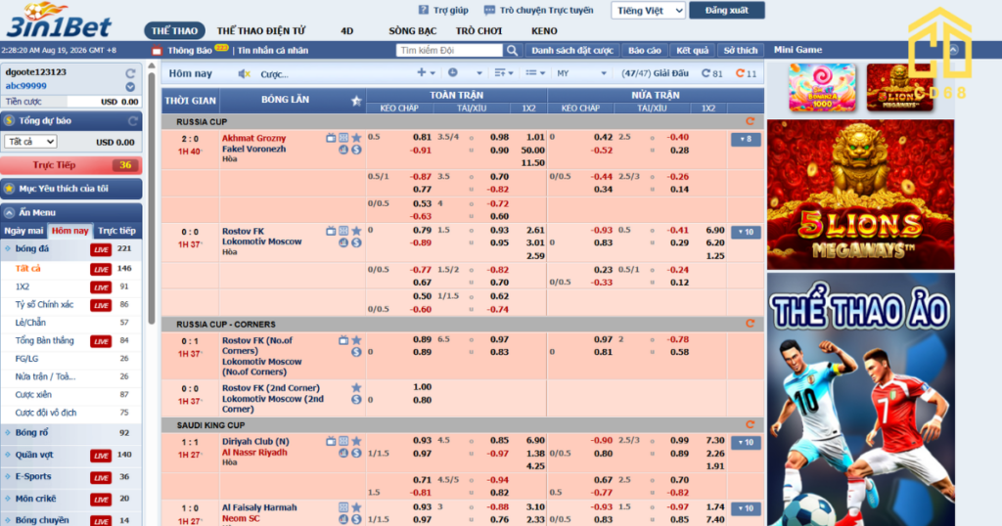
Task: Open the 5 Lions Megaways banner
Action: 861,195
